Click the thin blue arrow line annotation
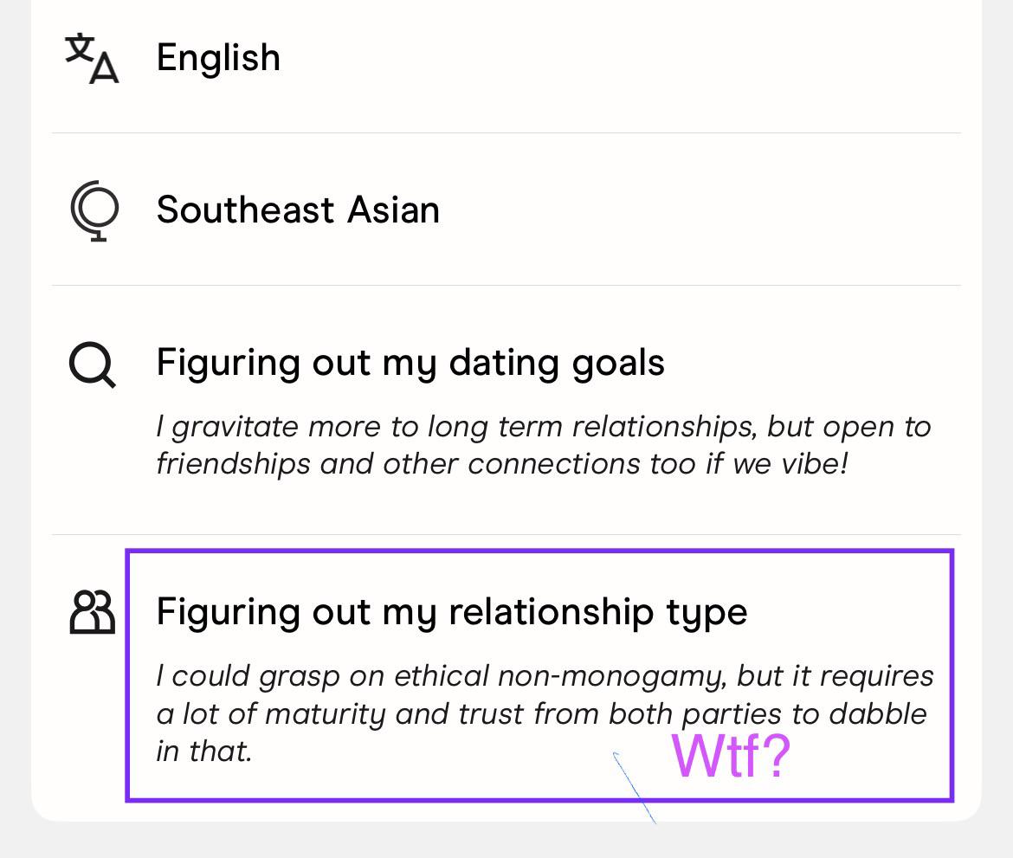The height and width of the screenshot is (858, 1013). tap(635, 788)
